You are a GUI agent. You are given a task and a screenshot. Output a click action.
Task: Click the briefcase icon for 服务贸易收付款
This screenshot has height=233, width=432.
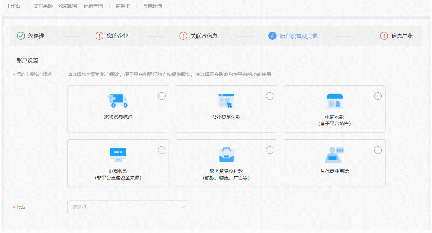pyautogui.click(x=226, y=155)
